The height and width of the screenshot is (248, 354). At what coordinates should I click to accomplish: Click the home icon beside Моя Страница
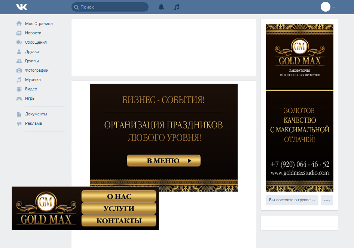coord(19,24)
